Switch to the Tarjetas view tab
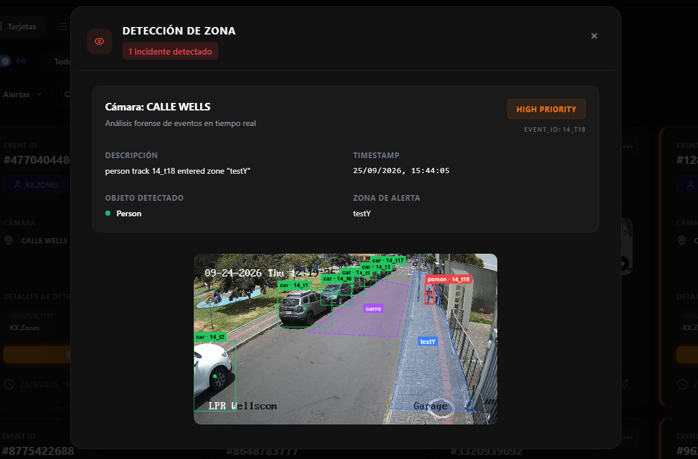Image resolution: width=698 pixels, height=459 pixels. point(22,26)
